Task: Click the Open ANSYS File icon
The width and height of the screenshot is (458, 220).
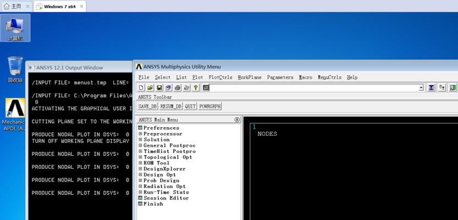Action: point(150,87)
